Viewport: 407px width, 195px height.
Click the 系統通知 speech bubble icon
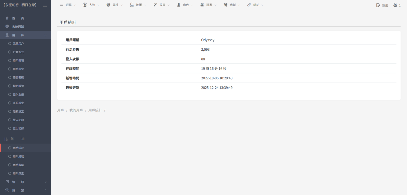pyautogui.click(x=7, y=27)
